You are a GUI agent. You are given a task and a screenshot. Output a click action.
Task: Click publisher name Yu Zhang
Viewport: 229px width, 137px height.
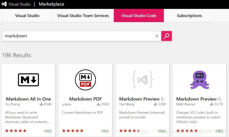(x=12, y=104)
